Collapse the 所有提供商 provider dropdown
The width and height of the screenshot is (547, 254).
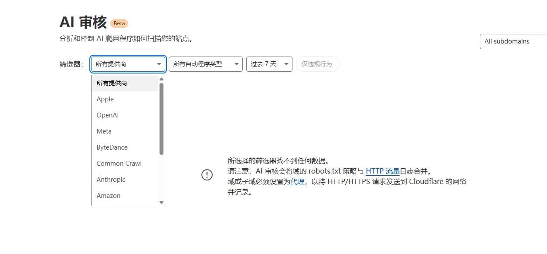pyautogui.click(x=128, y=64)
